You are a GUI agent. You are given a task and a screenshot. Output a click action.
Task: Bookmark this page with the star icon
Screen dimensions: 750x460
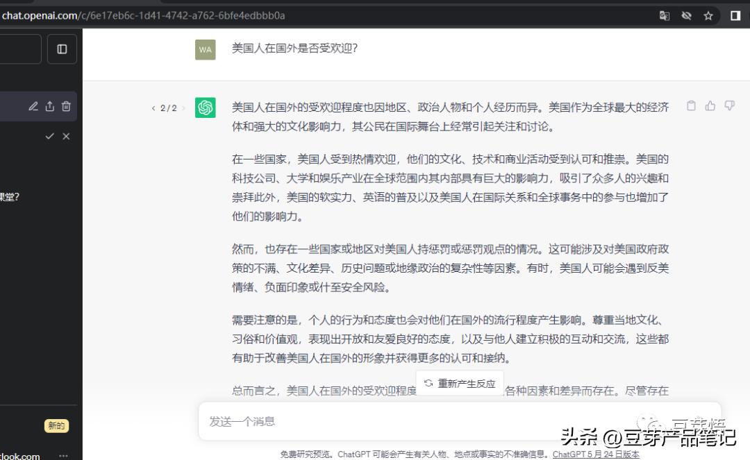point(707,15)
